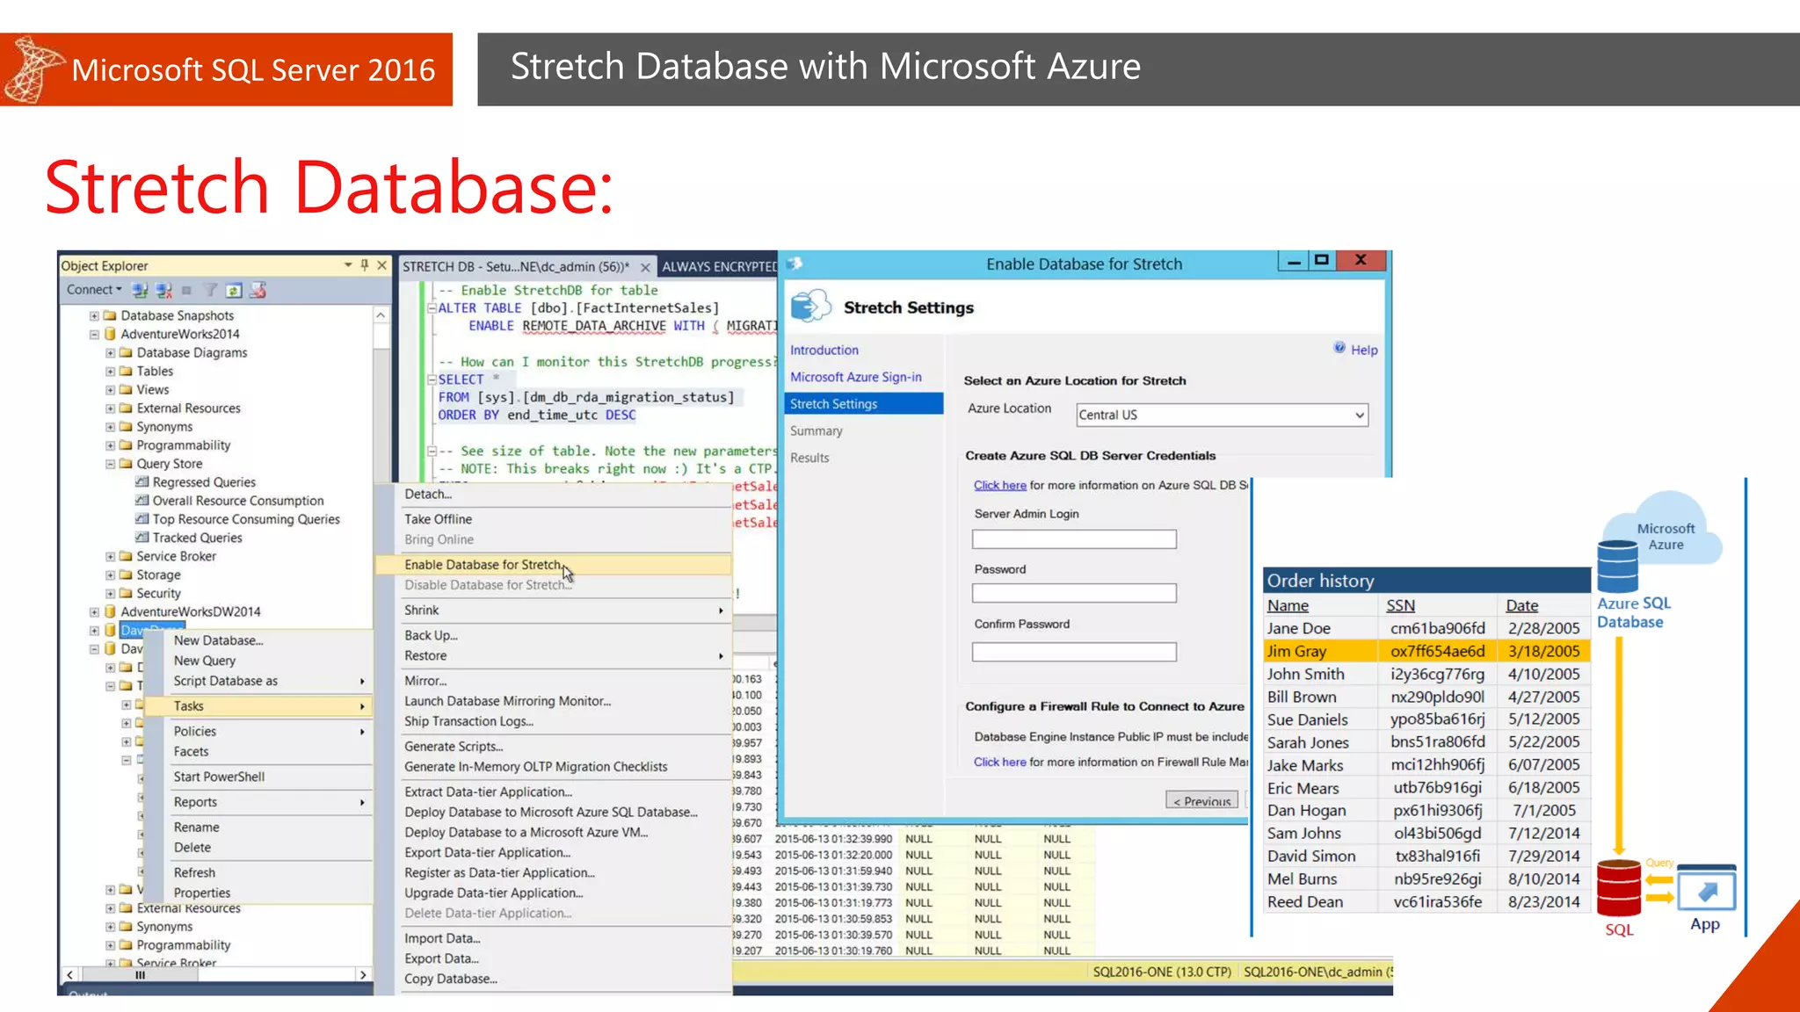Go to Microsoft Azure Sign-in wizard step

click(855, 377)
